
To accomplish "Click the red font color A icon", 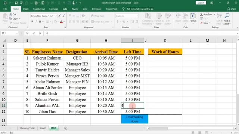I will coord(61,22).
